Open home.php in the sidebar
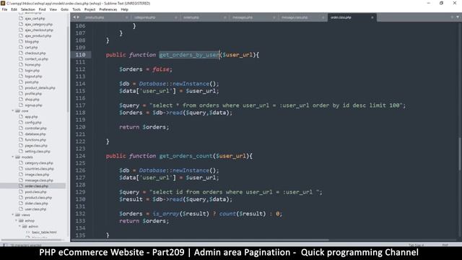The width and height of the screenshot is (462, 260). (32, 64)
